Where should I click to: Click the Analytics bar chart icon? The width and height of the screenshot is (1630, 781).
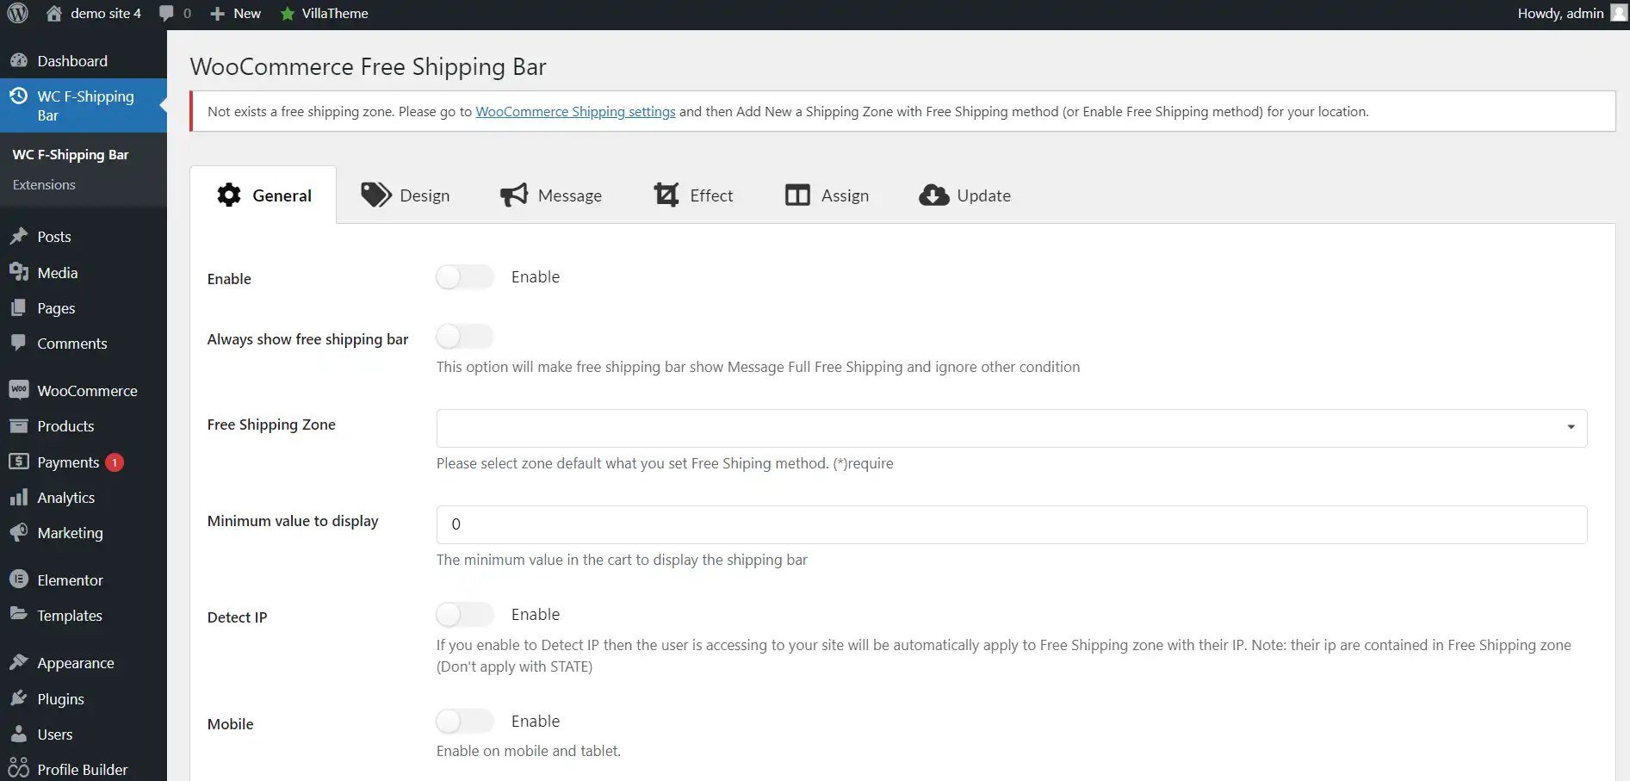tap(19, 497)
